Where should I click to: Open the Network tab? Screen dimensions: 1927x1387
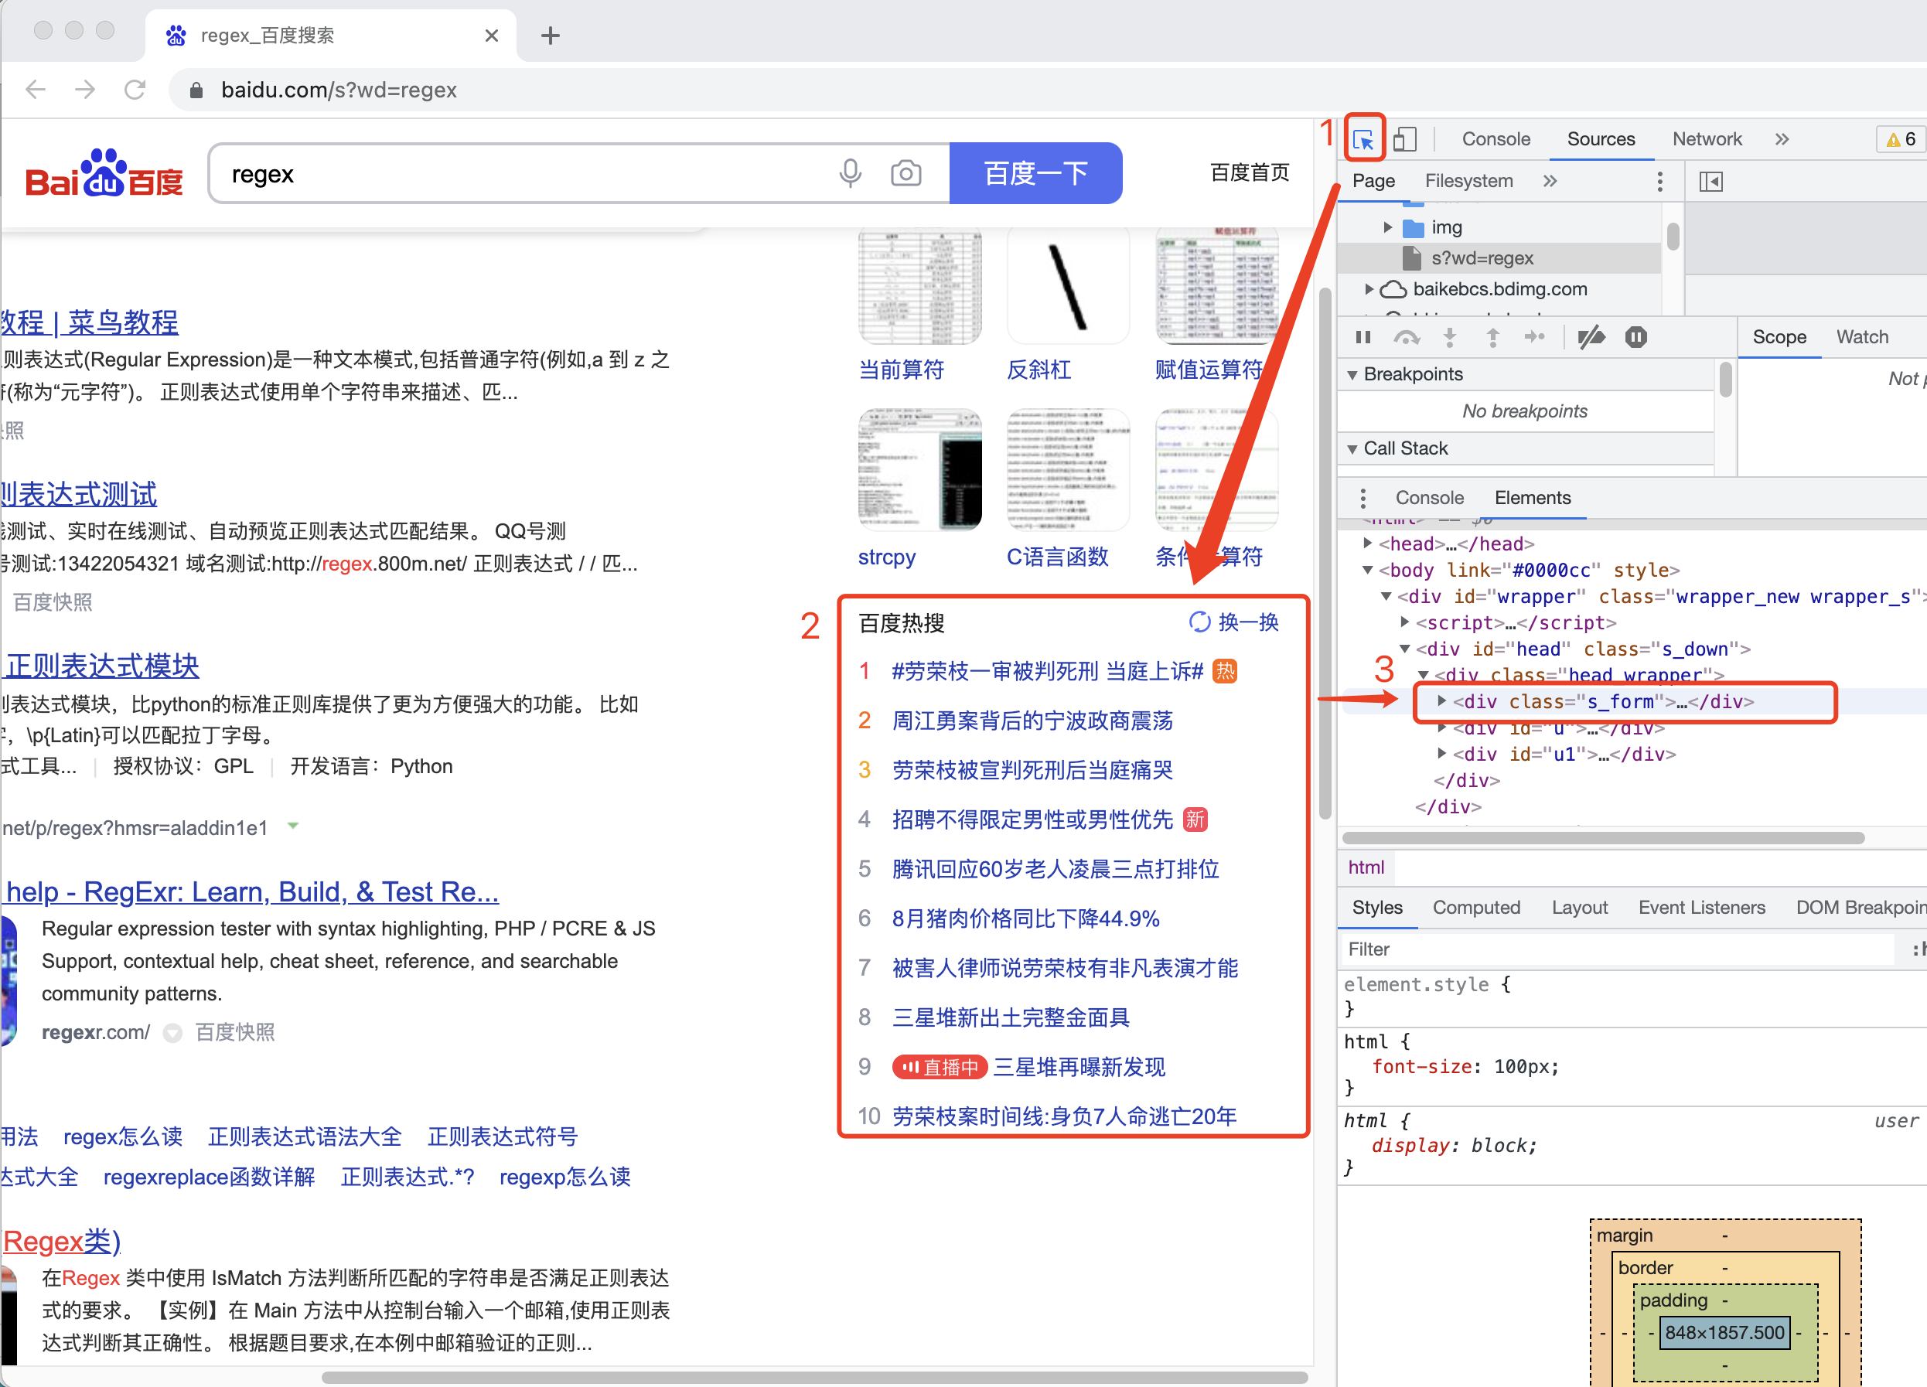(x=1707, y=139)
